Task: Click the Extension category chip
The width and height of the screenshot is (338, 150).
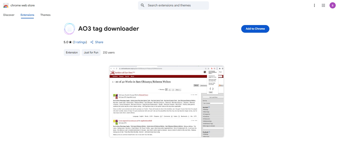Action: click(x=72, y=52)
